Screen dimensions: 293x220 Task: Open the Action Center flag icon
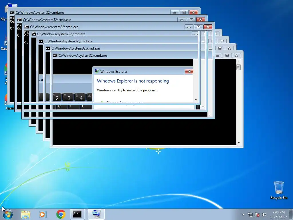[257, 215]
